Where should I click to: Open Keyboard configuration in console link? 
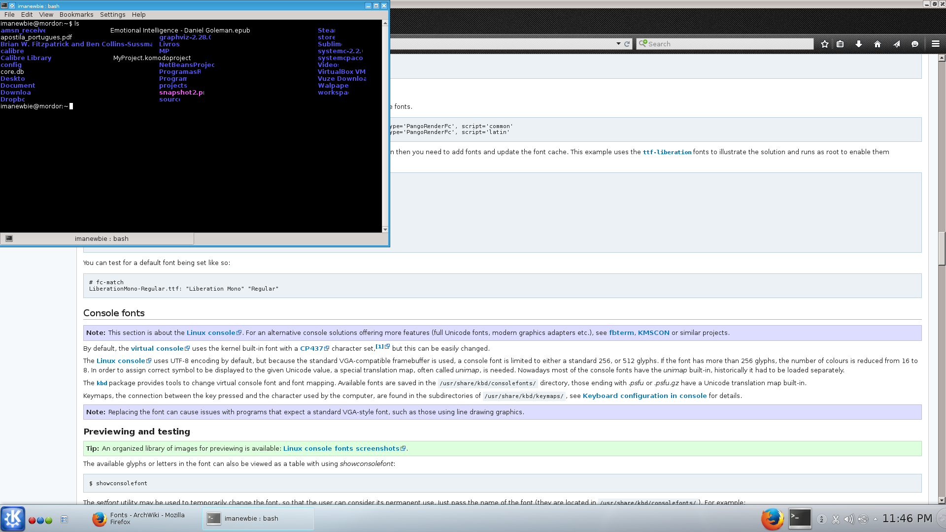point(644,396)
